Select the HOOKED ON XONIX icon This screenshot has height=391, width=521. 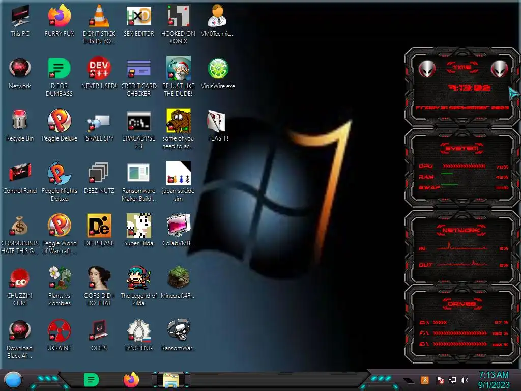(178, 24)
